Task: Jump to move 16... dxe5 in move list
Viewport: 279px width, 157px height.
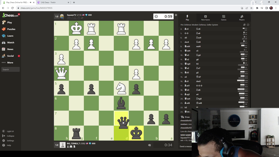Action: pyautogui.click(x=198, y=81)
